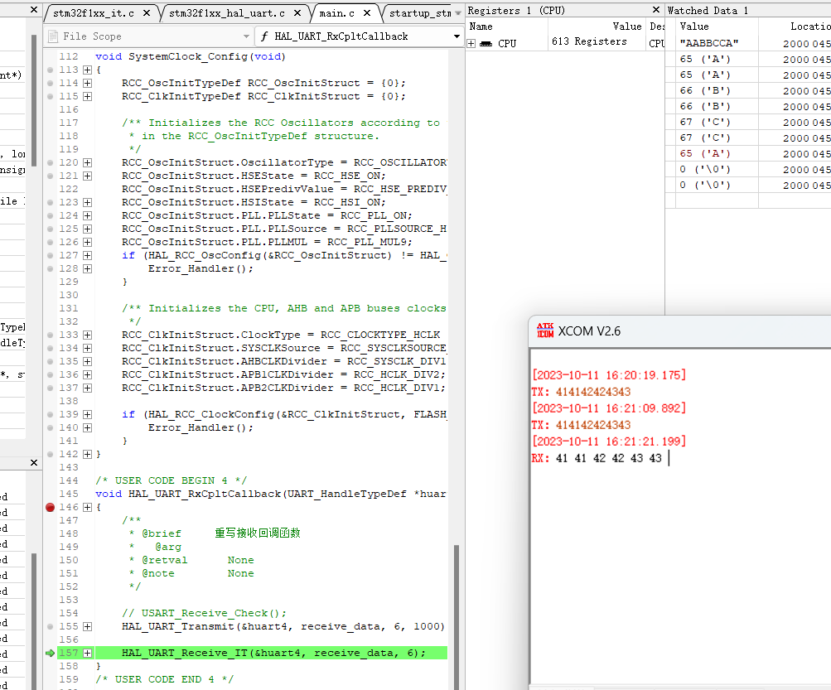Screen dimensions: 831x690
Task: Expand disassembly for line 157
Action: pyautogui.click(x=88, y=654)
